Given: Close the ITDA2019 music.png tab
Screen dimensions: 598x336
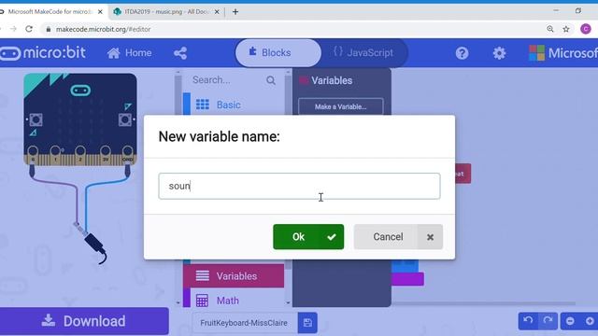Looking at the screenshot, I should tap(217, 12).
